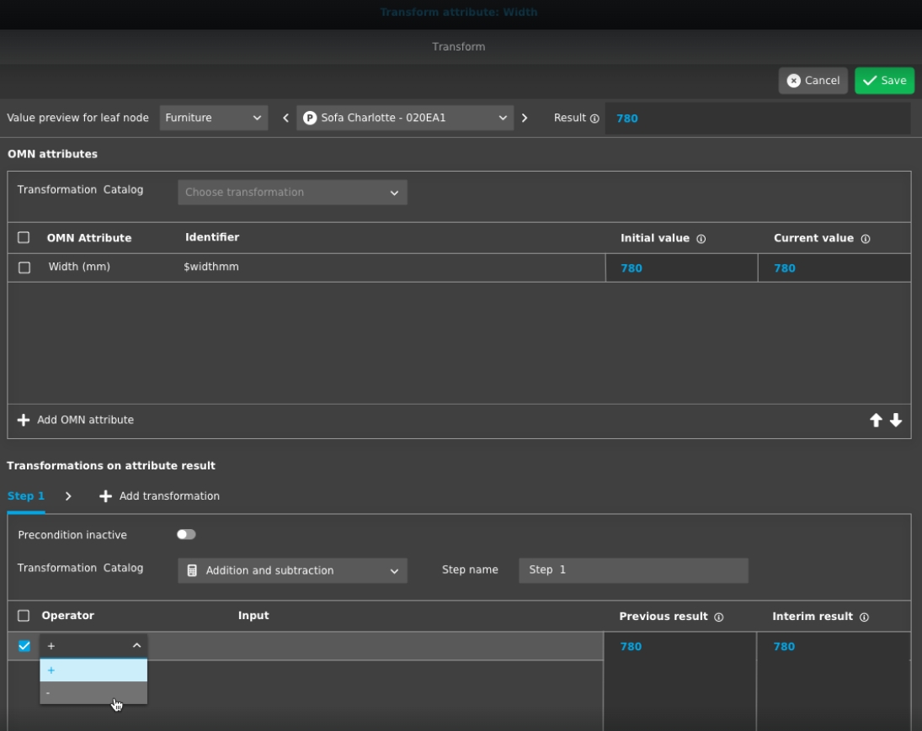This screenshot has height=731, width=922.
Task: Open the Furniture leaf node dropdown
Action: tap(213, 118)
